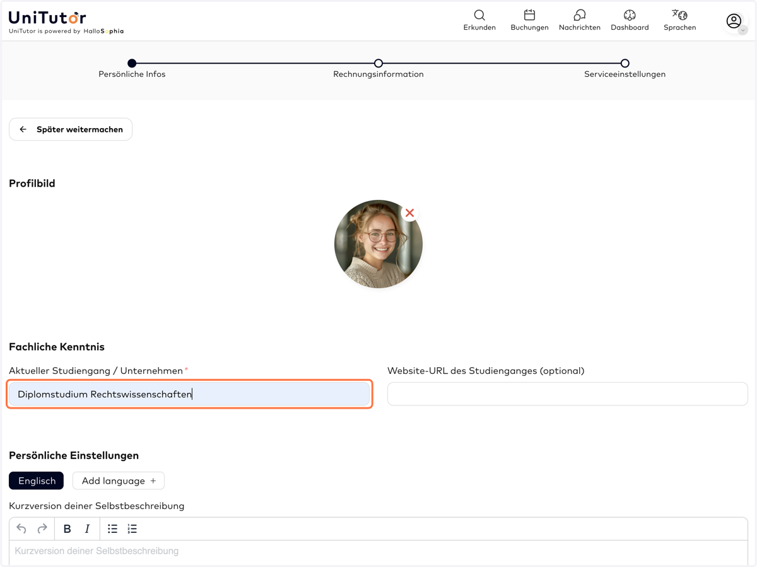Image resolution: width=757 pixels, height=567 pixels.
Task: Click powered by HalloSophia text
Action: coord(66,31)
